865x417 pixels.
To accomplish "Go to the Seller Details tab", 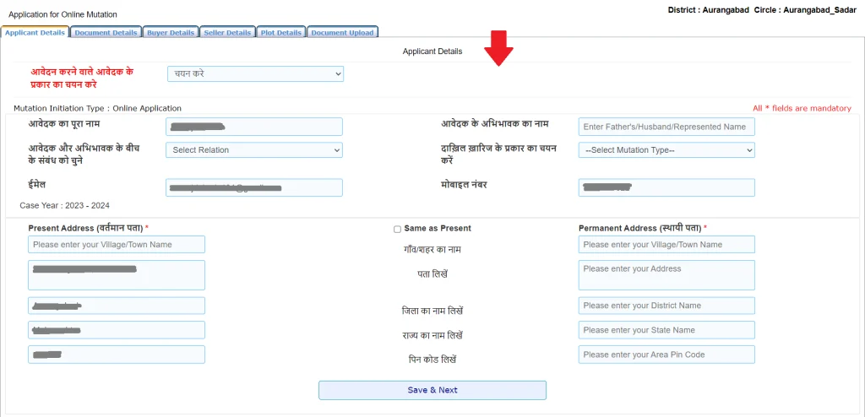I will [227, 33].
